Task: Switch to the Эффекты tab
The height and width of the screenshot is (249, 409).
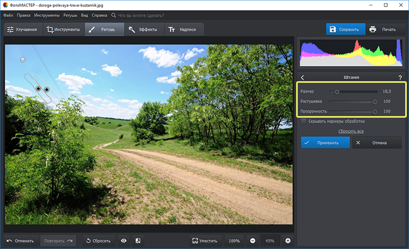Action: coord(143,29)
